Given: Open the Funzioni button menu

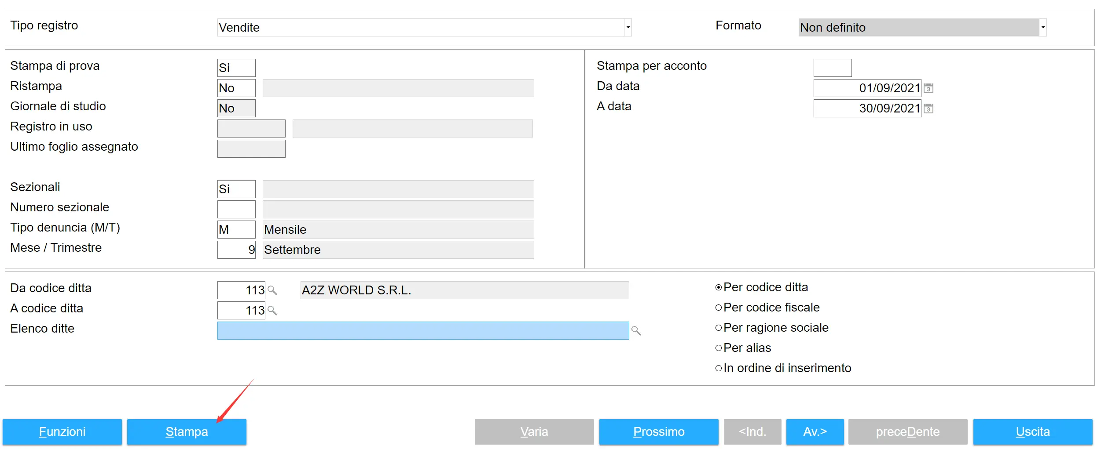Looking at the screenshot, I should (x=62, y=432).
